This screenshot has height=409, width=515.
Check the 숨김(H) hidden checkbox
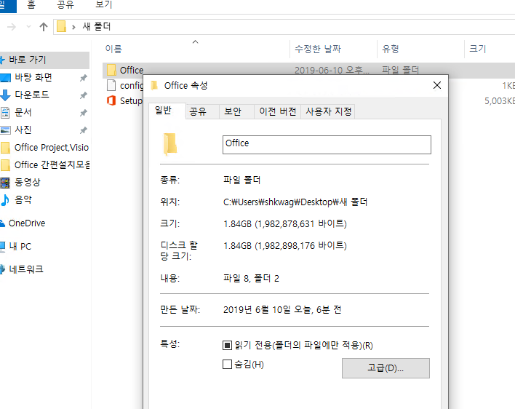(227, 365)
